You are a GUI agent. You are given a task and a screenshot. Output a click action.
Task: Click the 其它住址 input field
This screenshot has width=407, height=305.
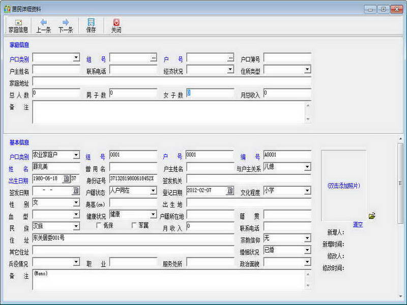pos(133,250)
